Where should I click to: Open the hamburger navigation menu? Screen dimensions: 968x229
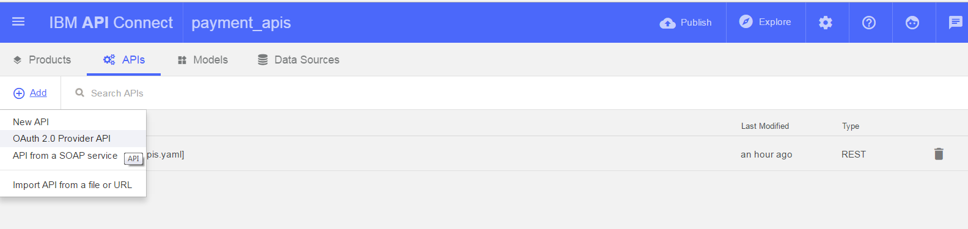(18, 22)
